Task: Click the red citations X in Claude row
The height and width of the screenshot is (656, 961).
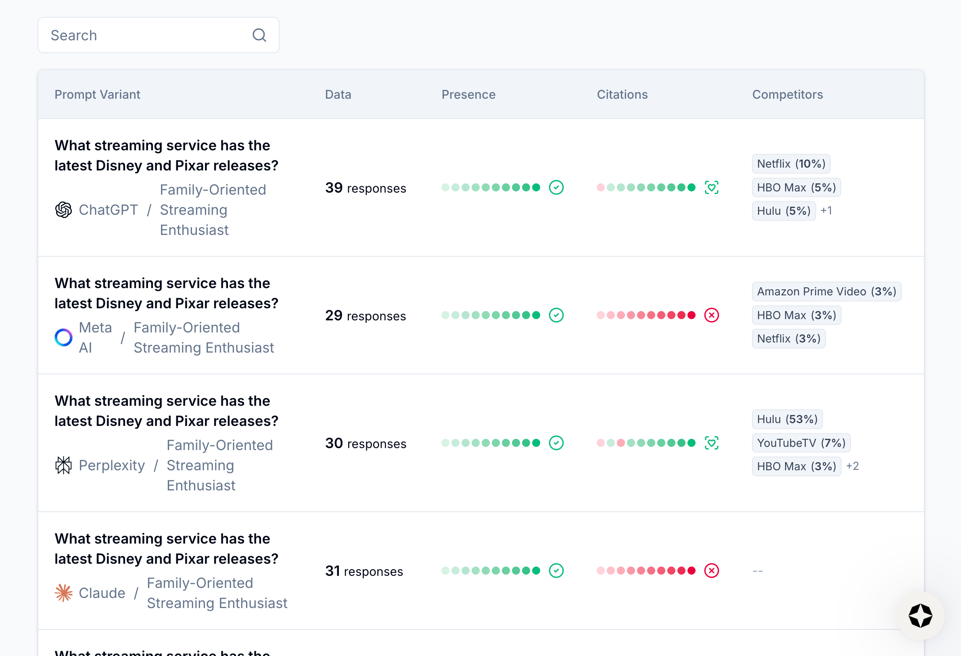Action: click(711, 571)
